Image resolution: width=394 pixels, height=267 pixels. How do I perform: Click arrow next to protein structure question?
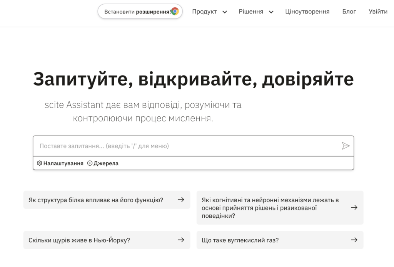(x=181, y=200)
